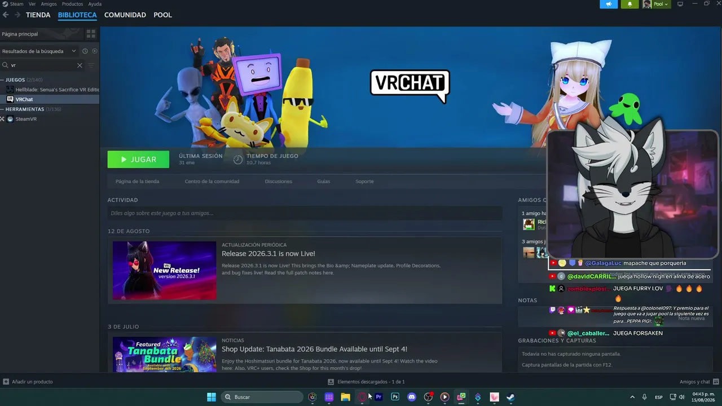This screenshot has height=406, width=722.
Task: Launch Adobe Premiere Pro from taskbar
Action: (x=378, y=397)
